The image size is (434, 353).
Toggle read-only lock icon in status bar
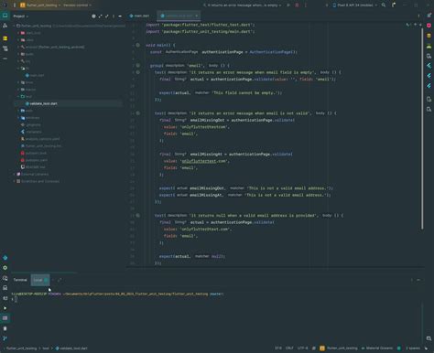426,348
